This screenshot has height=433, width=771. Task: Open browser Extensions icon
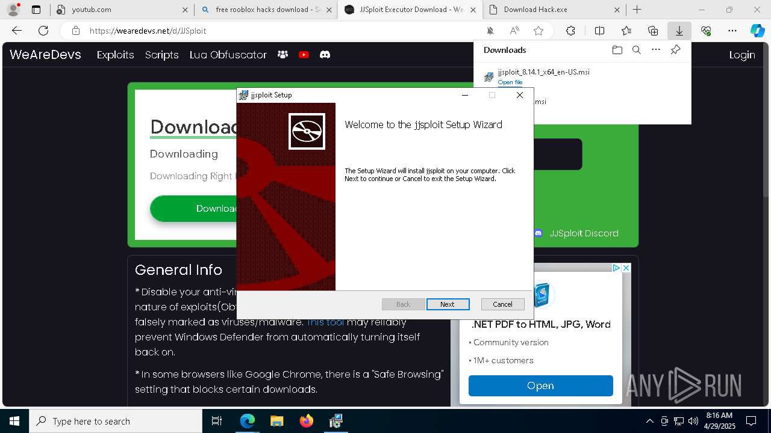pos(570,31)
